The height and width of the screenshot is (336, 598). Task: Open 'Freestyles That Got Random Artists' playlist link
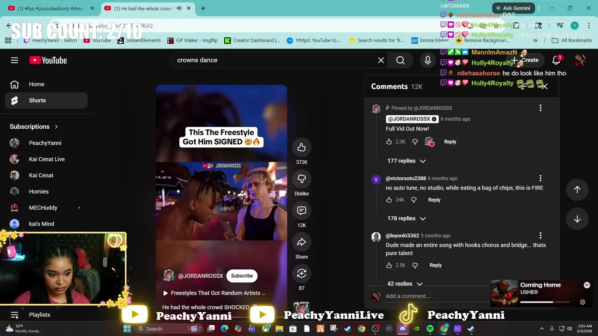214,293
